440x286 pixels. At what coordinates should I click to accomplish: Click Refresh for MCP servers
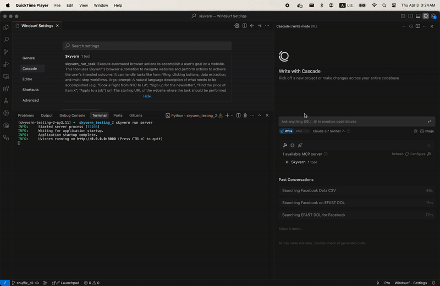(x=397, y=154)
